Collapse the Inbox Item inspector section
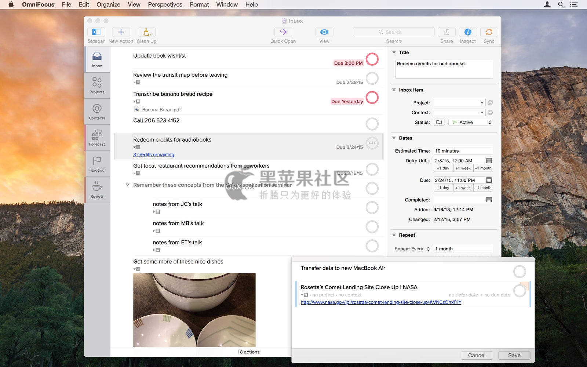 click(x=394, y=90)
